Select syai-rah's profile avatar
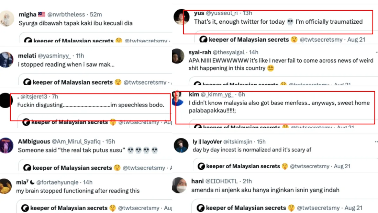Viewport: 378px width, 213px height. click(x=178, y=56)
